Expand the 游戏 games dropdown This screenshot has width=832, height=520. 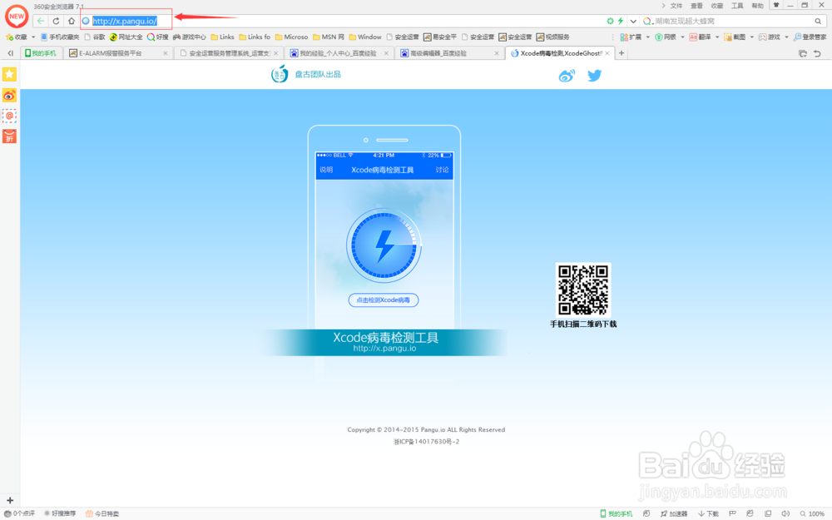[x=786, y=37]
